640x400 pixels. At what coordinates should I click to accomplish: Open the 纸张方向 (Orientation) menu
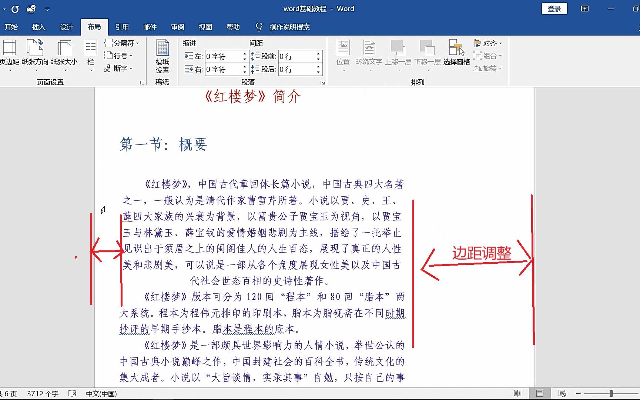[x=35, y=56]
